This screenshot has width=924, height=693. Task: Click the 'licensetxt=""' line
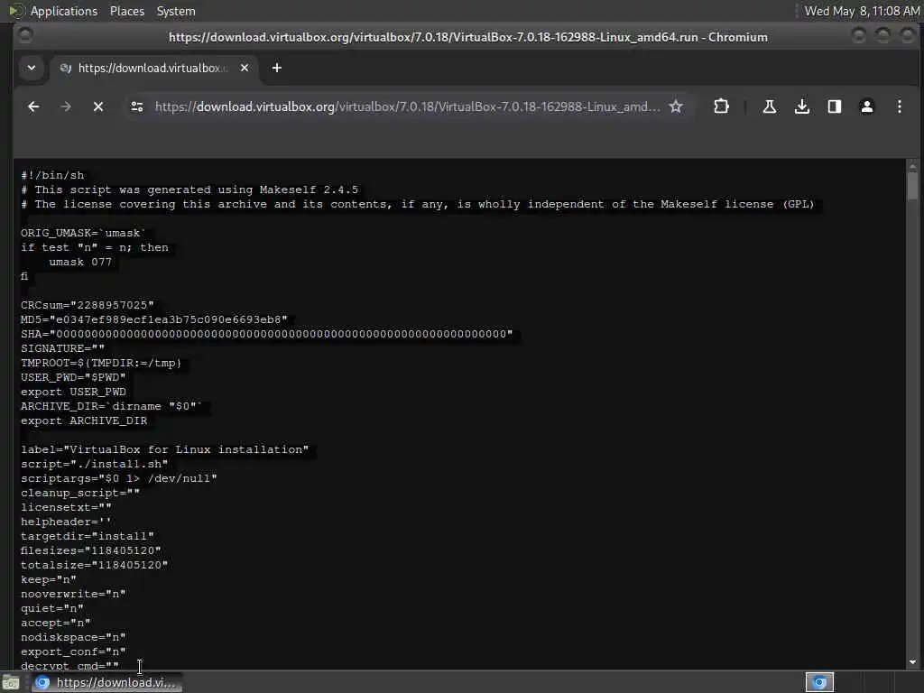click(66, 507)
